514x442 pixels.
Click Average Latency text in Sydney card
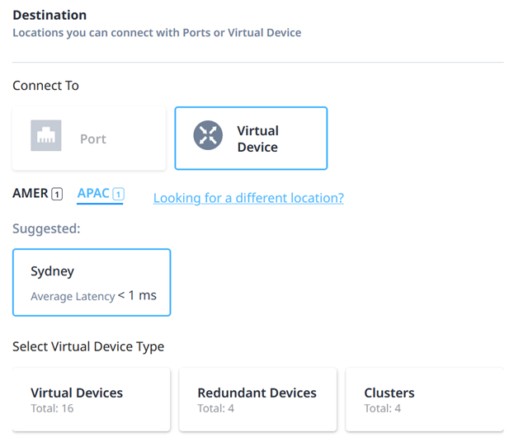[x=73, y=296]
